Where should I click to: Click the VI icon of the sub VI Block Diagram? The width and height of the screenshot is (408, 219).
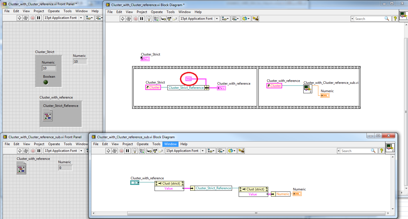pos(390,147)
